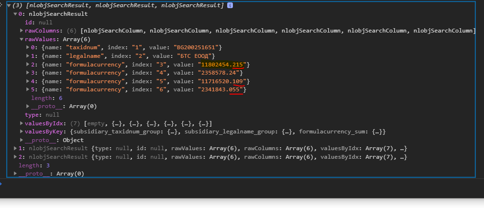Select the value "2341843.055"
The image size is (484, 208).
click(220, 89)
